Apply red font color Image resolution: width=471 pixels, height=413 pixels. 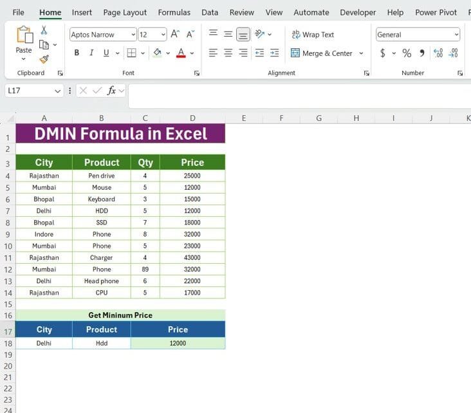tap(181, 53)
